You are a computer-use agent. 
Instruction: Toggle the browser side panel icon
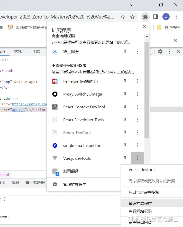point(155,17)
